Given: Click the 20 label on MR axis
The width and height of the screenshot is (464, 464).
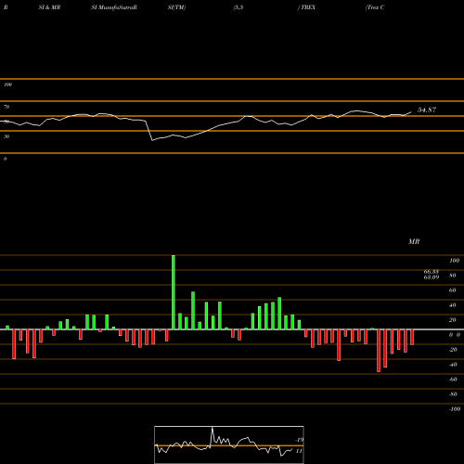Looking at the screenshot, I should click(x=452, y=320).
